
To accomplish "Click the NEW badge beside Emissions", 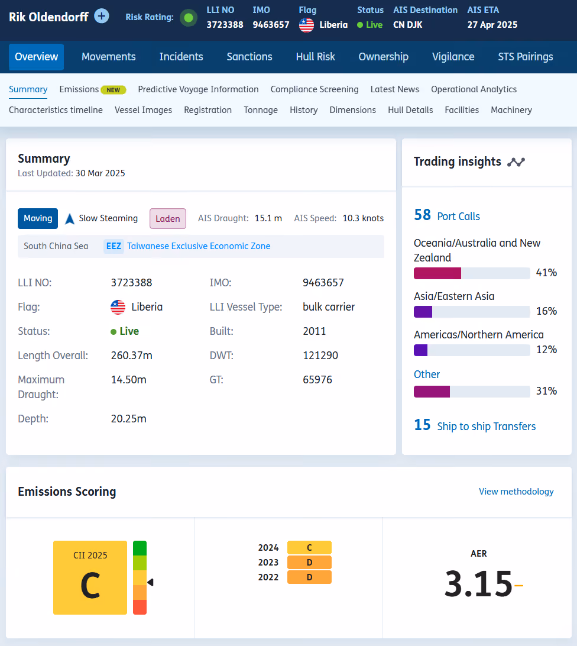I will (x=114, y=90).
